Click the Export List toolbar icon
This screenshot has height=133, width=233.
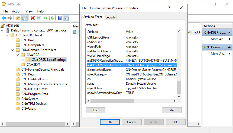point(51,18)
